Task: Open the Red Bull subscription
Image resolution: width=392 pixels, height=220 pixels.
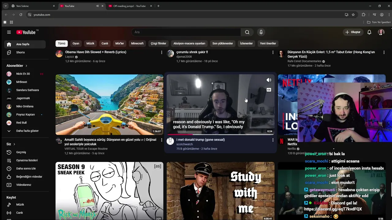Action: coord(25,123)
